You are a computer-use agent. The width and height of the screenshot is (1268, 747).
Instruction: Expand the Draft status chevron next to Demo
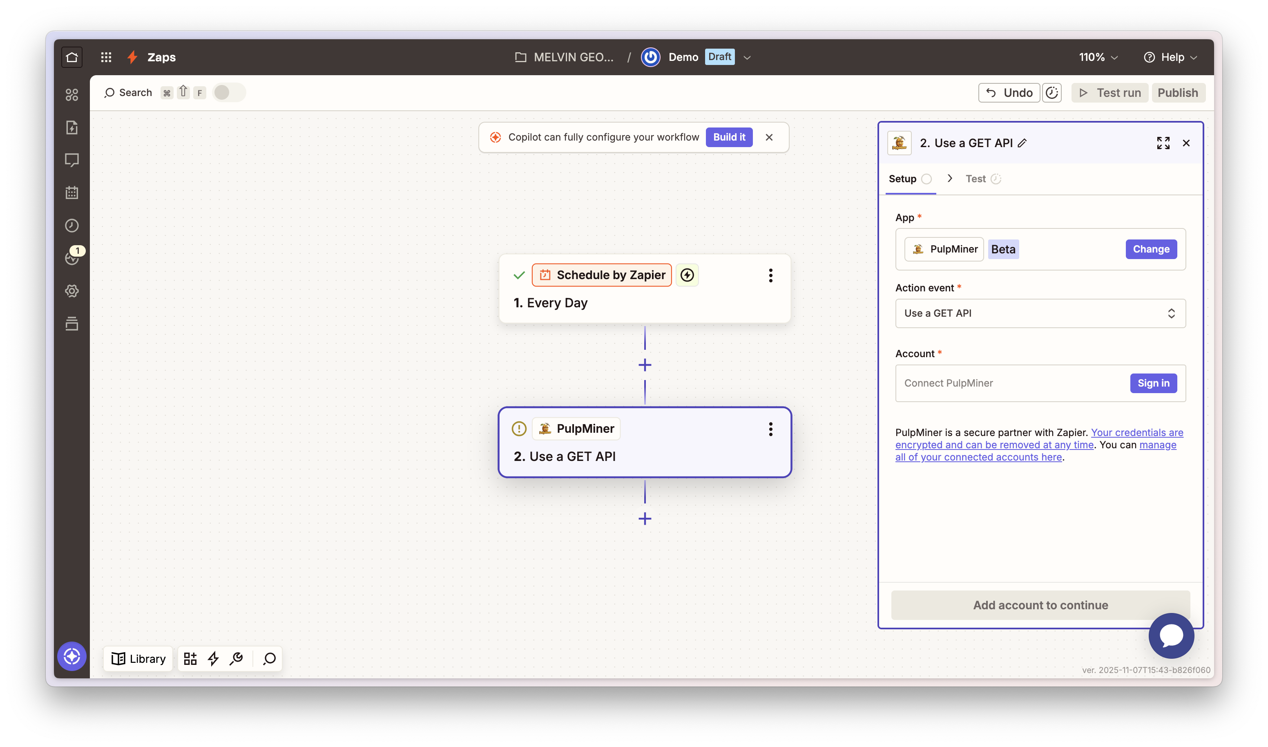pyautogui.click(x=748, y=57)
